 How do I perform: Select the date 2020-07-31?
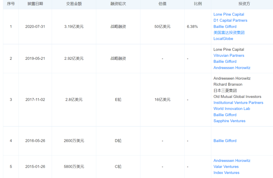click(35, 26)
